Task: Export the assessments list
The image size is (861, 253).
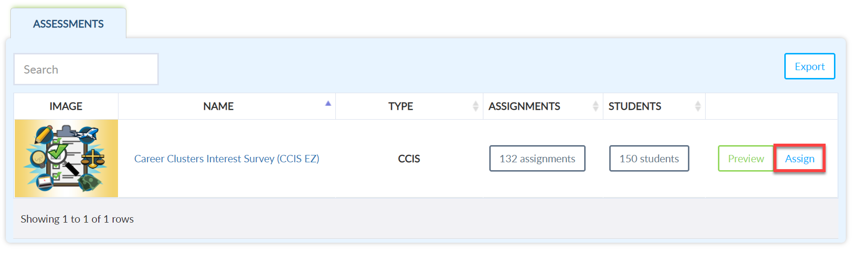Action: tap(809, 66)
